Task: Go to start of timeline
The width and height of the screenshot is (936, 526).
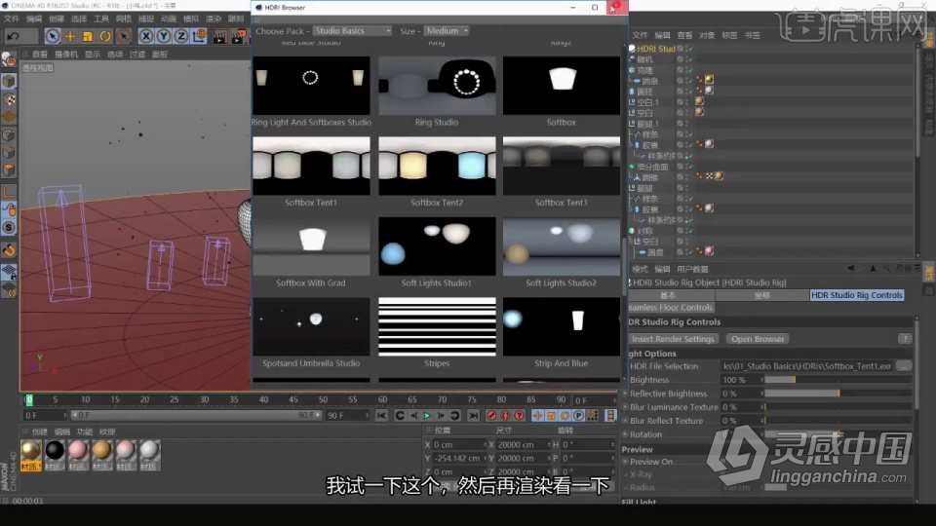Action: pyautogui.click(x=381, y=416)
